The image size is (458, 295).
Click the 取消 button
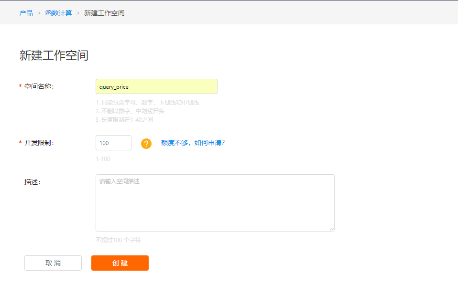coord(53,263)
